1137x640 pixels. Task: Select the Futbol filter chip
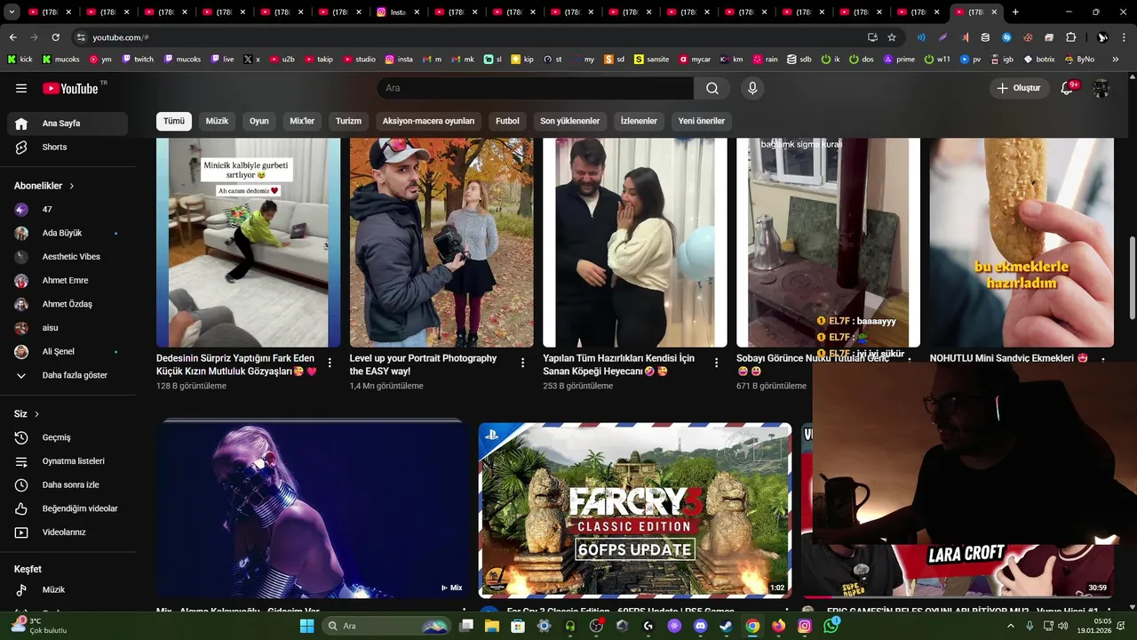tap(507, 121)
